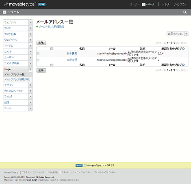Viewport: 191px width, 184px height.
Task: Open the MovableType.jp footer link
Action: coord(11,172)
